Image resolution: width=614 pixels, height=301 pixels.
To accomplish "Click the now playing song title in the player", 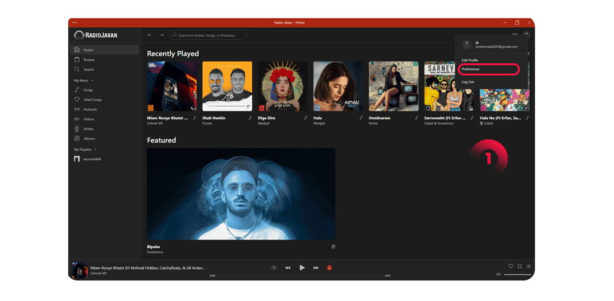I will (148, 268).
